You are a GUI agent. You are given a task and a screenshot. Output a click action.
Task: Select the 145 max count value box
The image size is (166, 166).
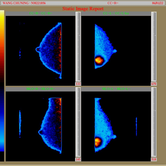tap(78, 159)
